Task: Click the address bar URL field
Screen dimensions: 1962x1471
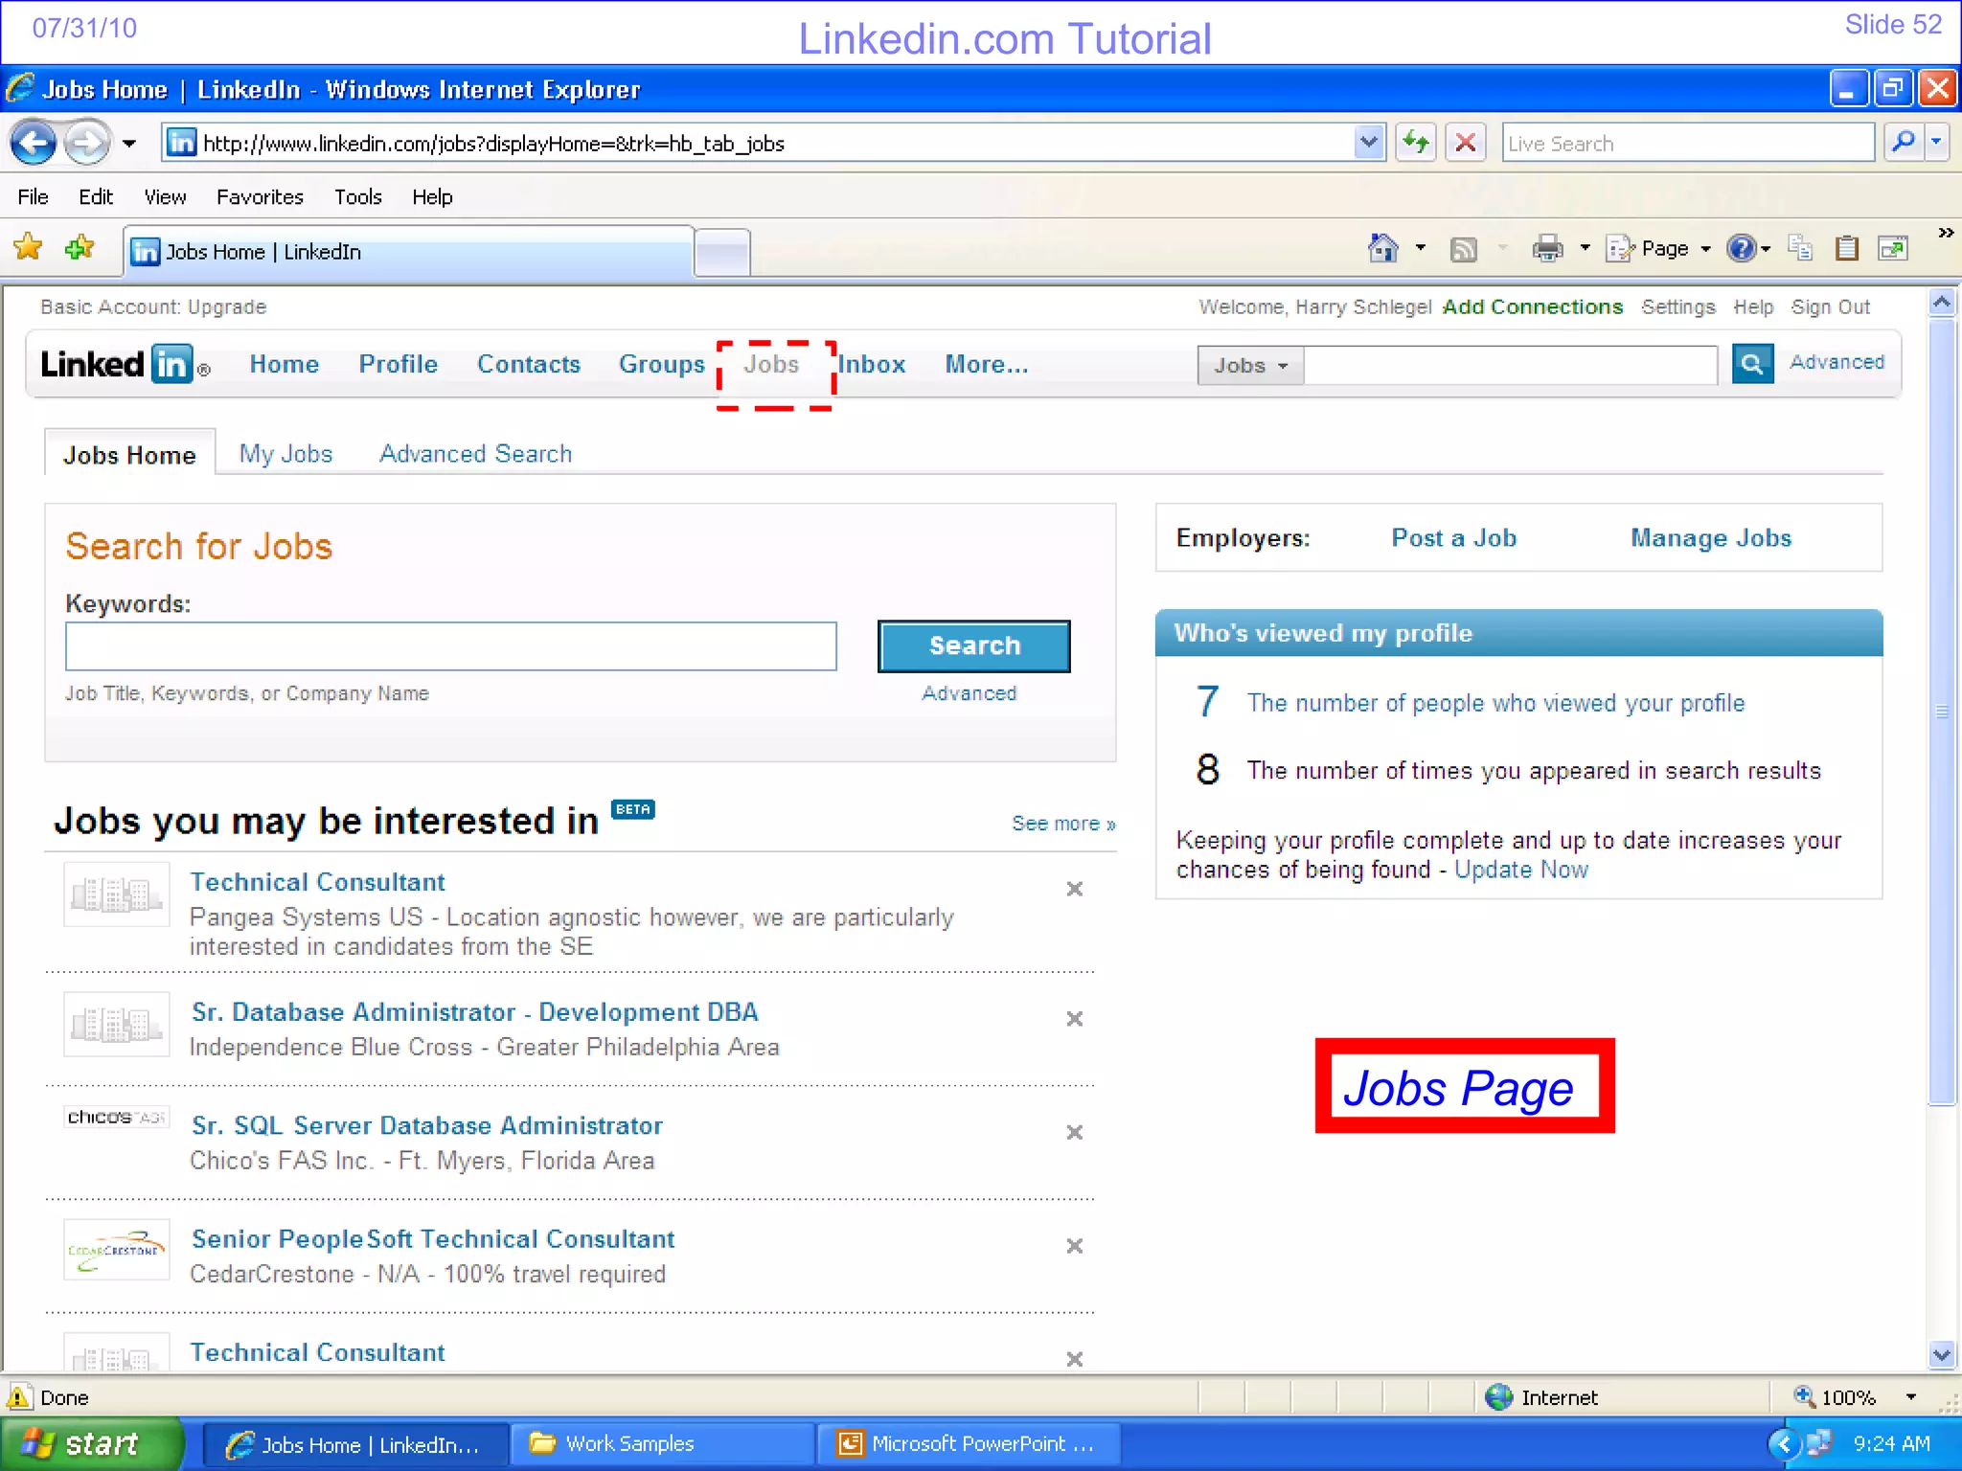Action: pos(757,144)
